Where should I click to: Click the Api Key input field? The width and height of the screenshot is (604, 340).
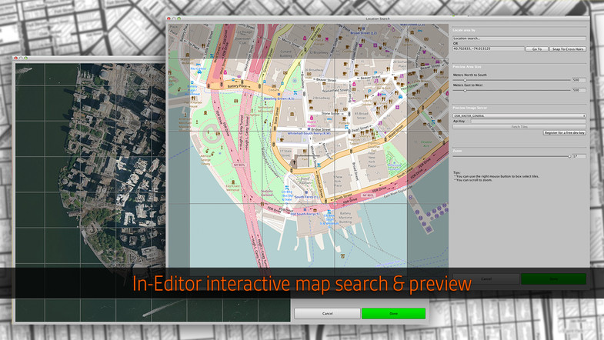point(528,121)
